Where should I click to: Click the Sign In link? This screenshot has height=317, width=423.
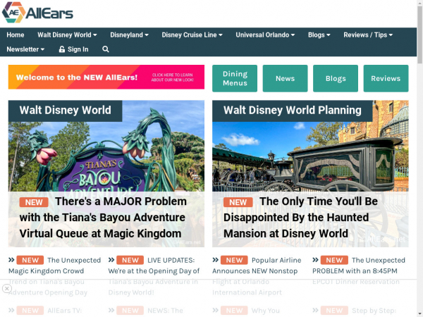[x=73, y=49]
